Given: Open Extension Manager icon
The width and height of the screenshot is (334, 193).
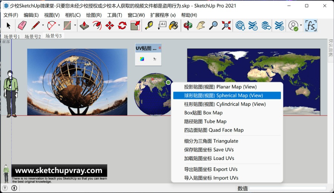Looking at the screenshot, I should pos(279,26).
